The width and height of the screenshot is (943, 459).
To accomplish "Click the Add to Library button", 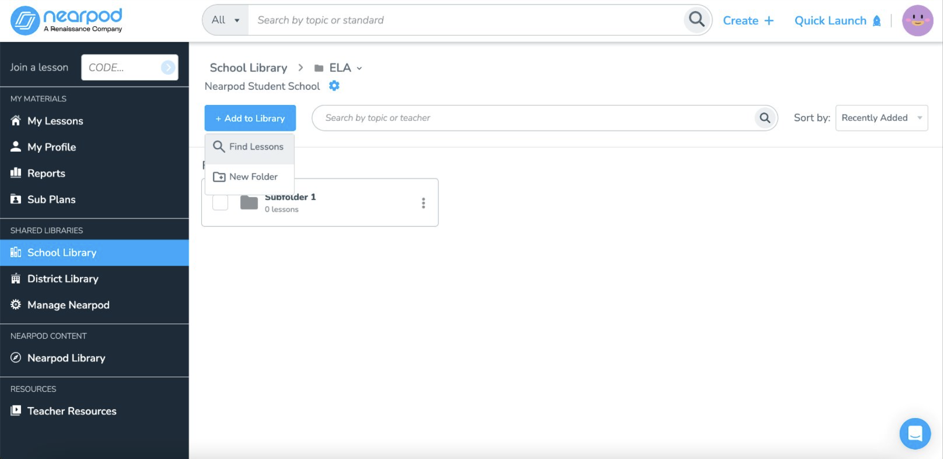I will 250,118.
